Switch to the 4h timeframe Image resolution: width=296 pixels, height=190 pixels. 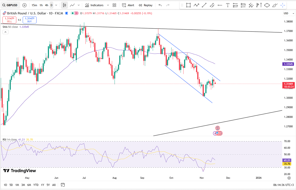coord(47,5)
